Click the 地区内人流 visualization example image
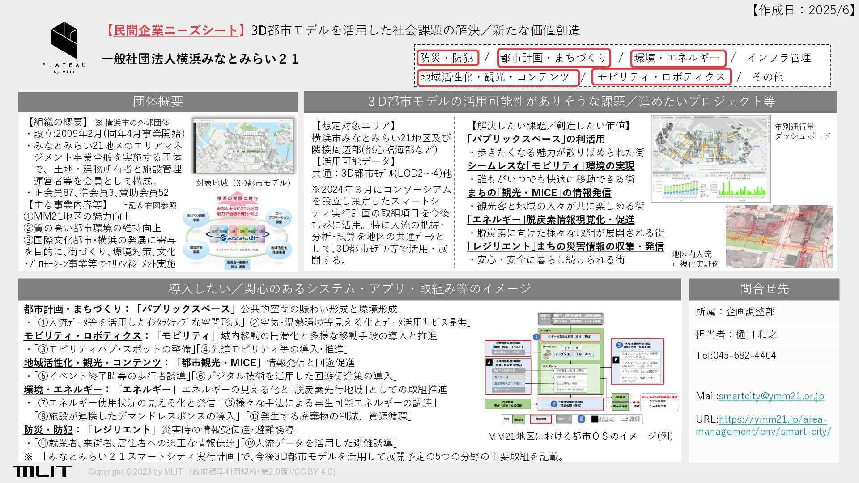Image resolution: width=859 pixels, height=483 pixels. click(779, 237)
